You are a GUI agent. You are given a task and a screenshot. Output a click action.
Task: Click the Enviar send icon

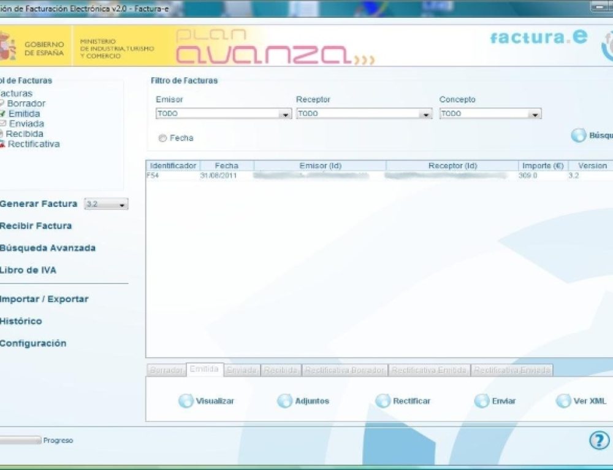(x=482, y=401)
